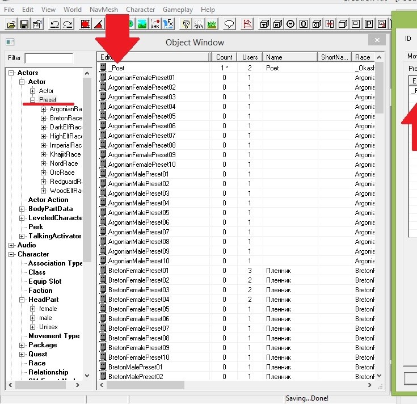417x404 pixels.
Task: Expand the Audio tree category
Action: click(11, 245)
